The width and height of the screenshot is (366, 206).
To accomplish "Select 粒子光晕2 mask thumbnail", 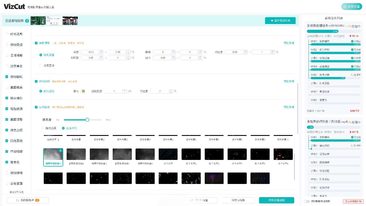I will 191,154.
